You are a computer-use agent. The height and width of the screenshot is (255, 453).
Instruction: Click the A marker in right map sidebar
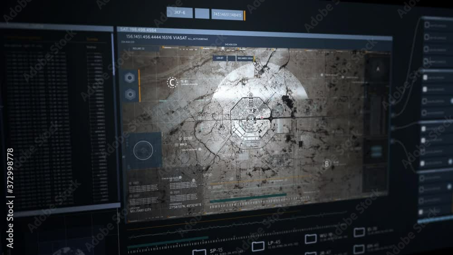[378, 69]
